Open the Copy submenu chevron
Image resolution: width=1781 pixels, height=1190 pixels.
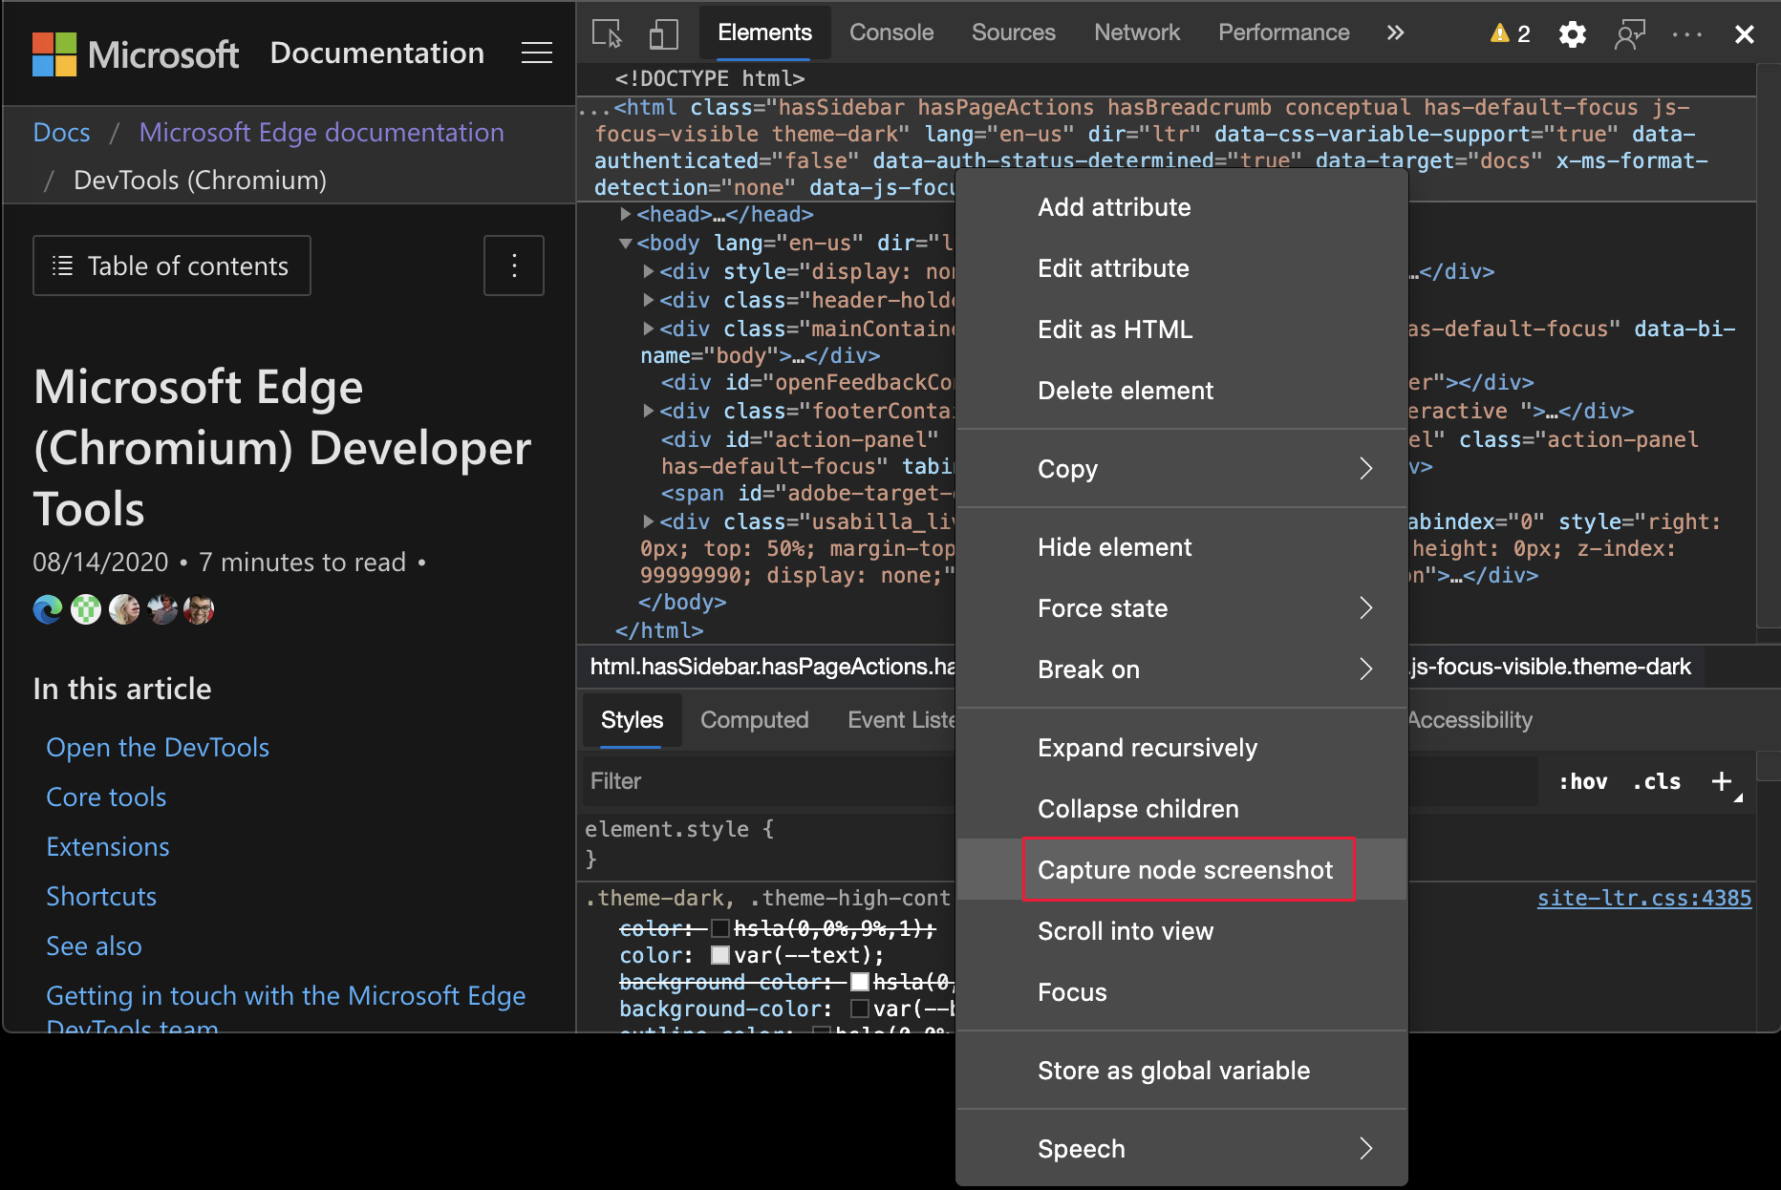click(x=1366, y=469)
